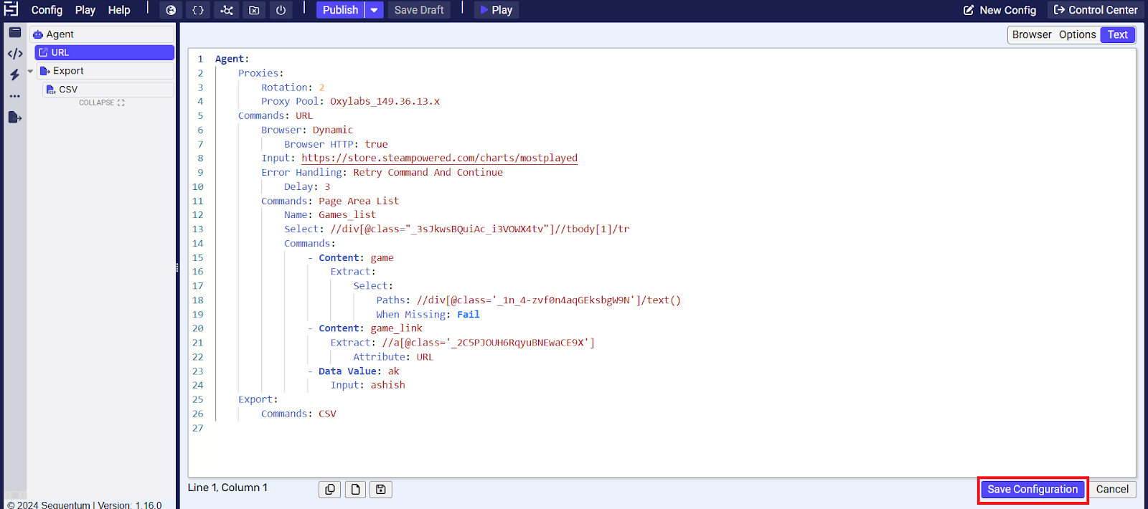Click the lightning bolt sidebar icon
Viewport: 1148px width, 509px height.
pyautogui.click(x=15, y=75)
